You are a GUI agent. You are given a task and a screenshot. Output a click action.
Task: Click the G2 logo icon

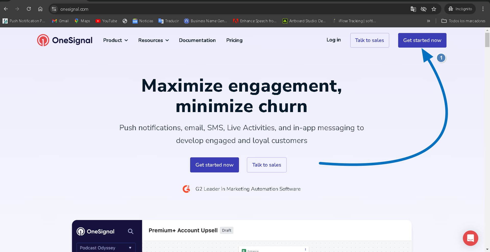tap(187, 189)
